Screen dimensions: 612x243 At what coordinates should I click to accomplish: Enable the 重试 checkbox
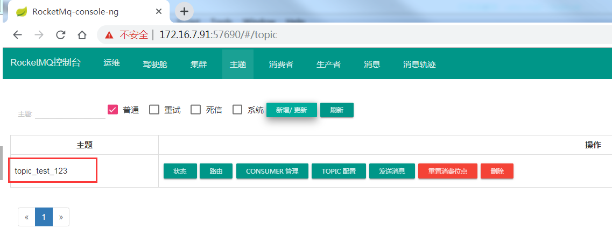(154, 110)
